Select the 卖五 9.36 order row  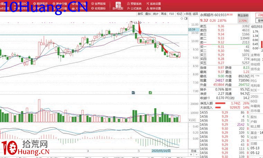(225, 26)
